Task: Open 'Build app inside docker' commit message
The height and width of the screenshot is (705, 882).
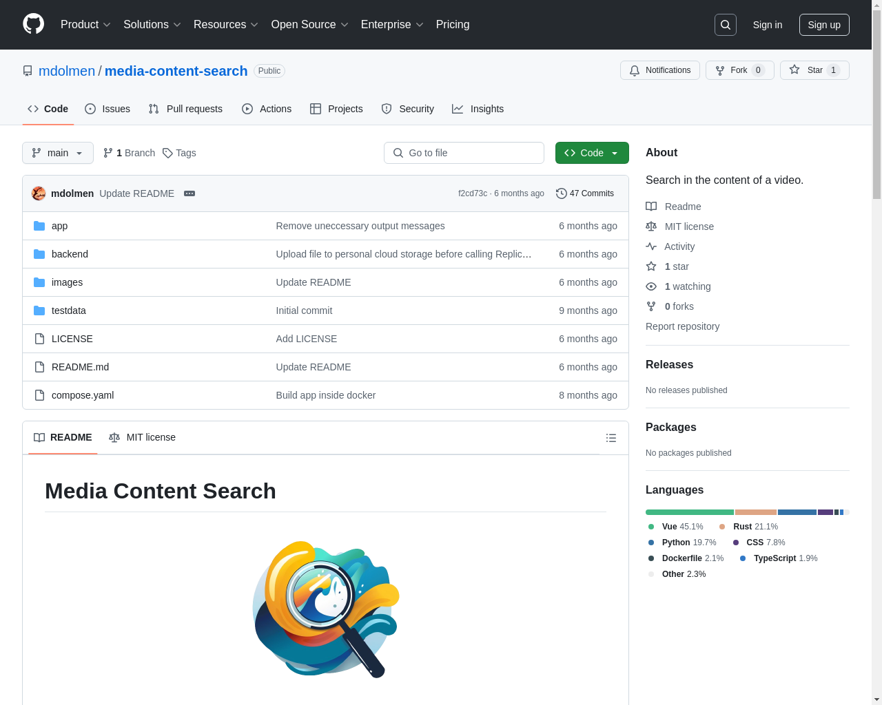Action: pos(326,395)
